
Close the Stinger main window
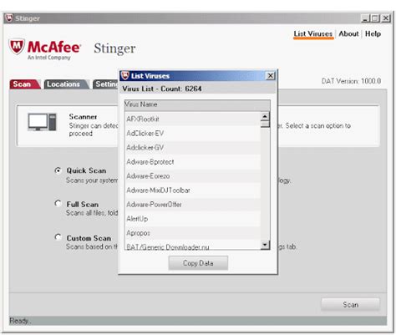(386, 18)
